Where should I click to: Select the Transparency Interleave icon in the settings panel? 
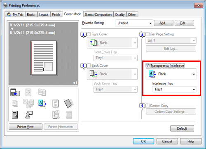pyautogui.click(x=42, y=103)
